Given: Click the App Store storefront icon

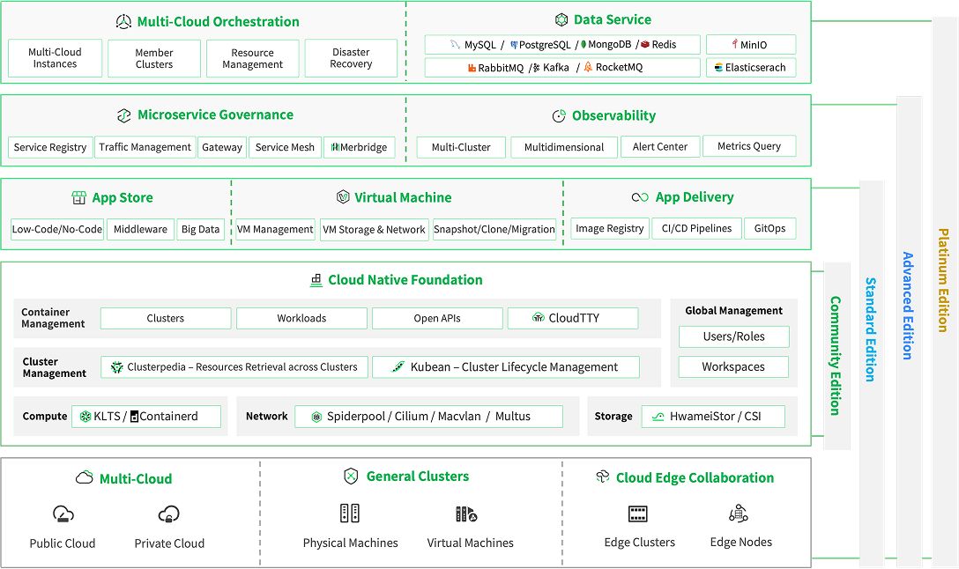Looking at the screenshot, I should point(79,197).
